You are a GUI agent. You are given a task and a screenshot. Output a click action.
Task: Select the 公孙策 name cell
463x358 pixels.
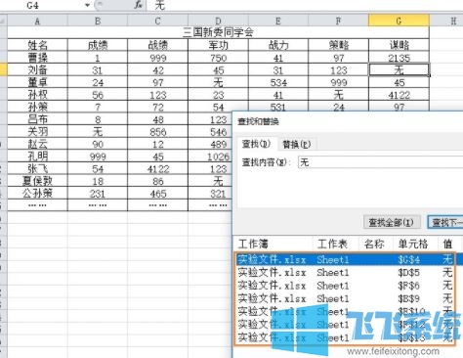pyautogui.click(x=37, y=194)
